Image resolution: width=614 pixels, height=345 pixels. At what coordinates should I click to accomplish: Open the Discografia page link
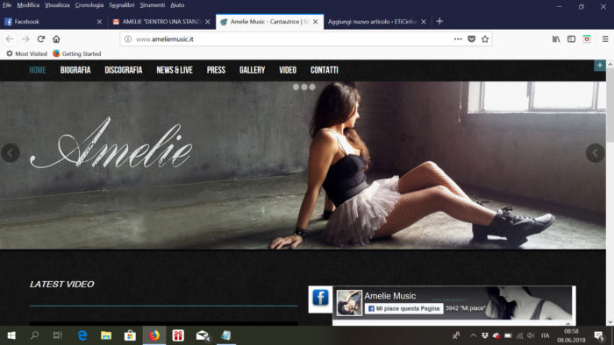coord(124,70)
